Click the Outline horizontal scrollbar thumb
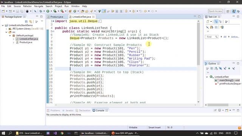The image size is (242, 136). pos(218,105)
